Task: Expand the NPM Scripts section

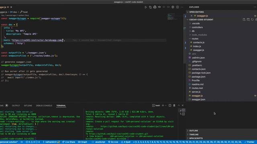Action: pyautogui.click(x=196, y=138)
